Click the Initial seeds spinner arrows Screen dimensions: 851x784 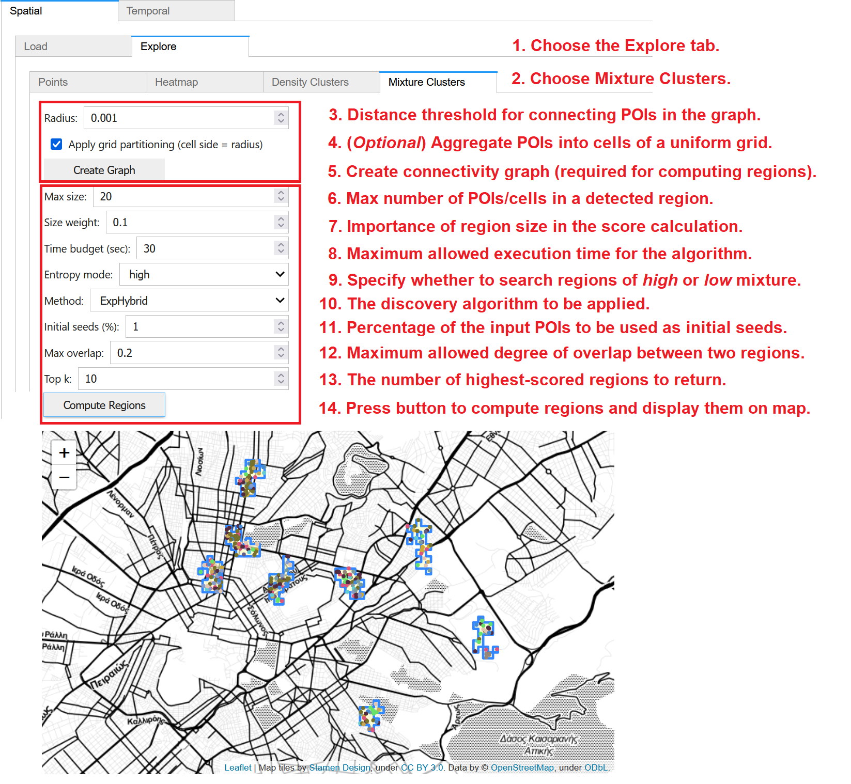point(281,326)
